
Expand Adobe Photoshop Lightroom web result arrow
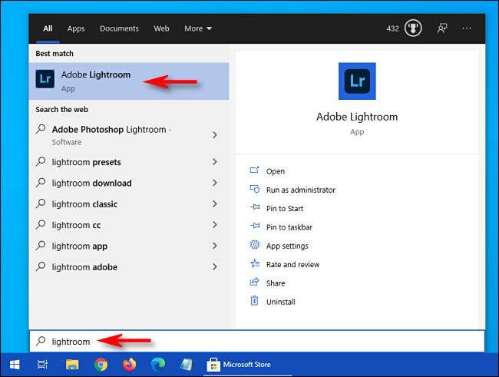[215, 135]
